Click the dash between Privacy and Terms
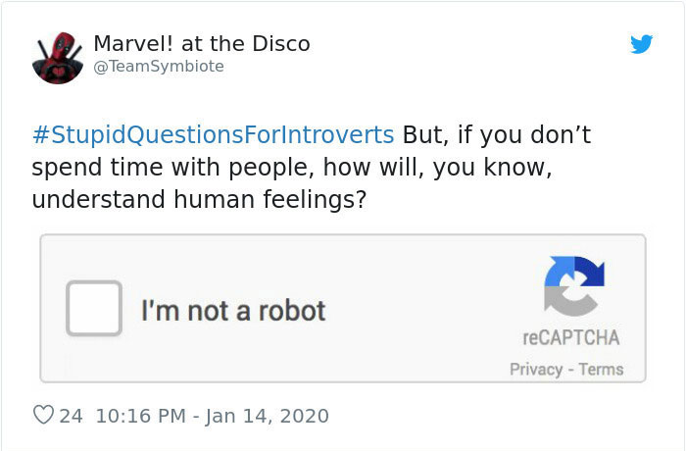 pyautogui.click(x=570, y=370)
